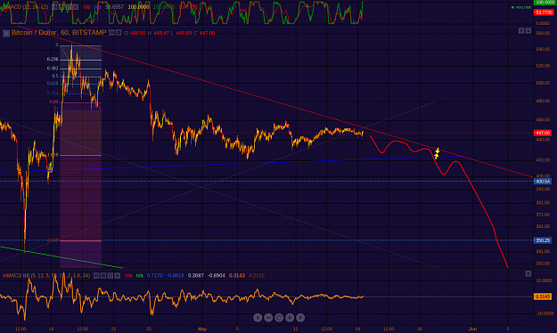Click the white 0.3087 value in mMACD legend
The image size is (557, 333).
point(196,275)
